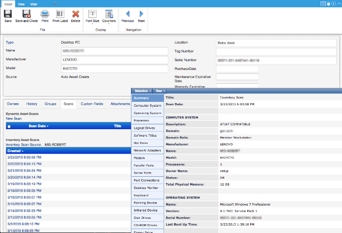Click the New Scan link
The width and height of the screenshot is (342, 233).
tap(14, 118)
